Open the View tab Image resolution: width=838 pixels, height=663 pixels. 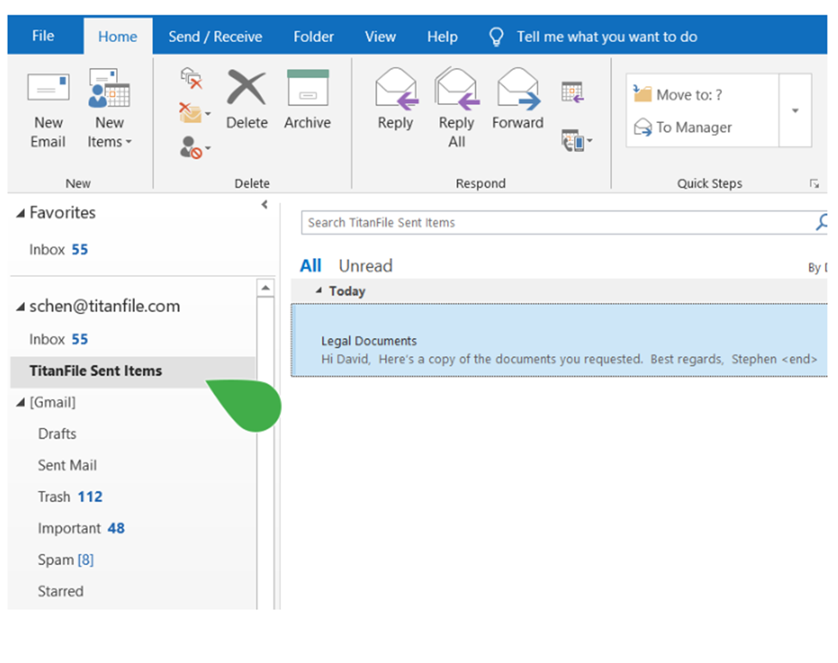pyautogui.click(x=381, y=36)
